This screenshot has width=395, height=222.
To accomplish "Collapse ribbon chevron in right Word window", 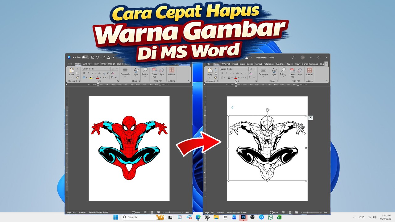I will (326, 80).
